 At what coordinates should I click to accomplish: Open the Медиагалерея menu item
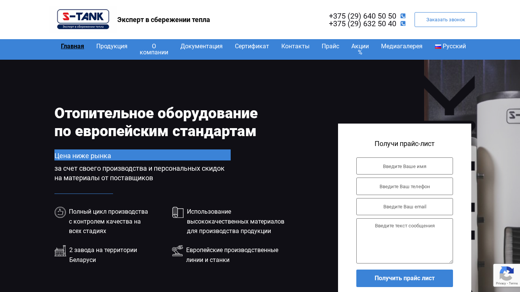click(402, 46)
